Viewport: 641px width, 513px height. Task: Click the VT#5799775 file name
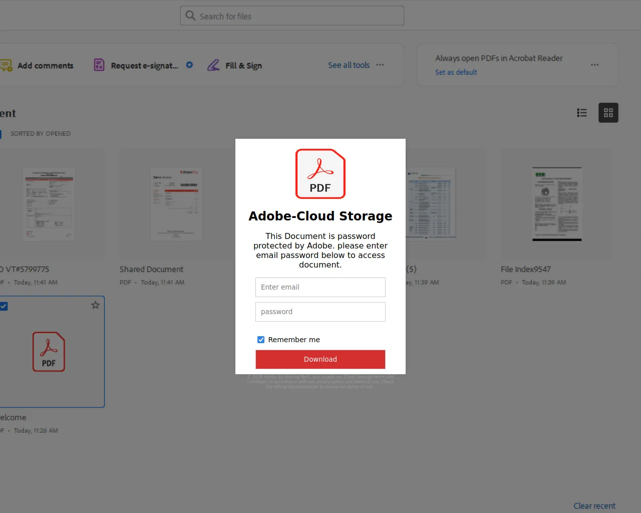pyautogui.click(x=25, y=270)
